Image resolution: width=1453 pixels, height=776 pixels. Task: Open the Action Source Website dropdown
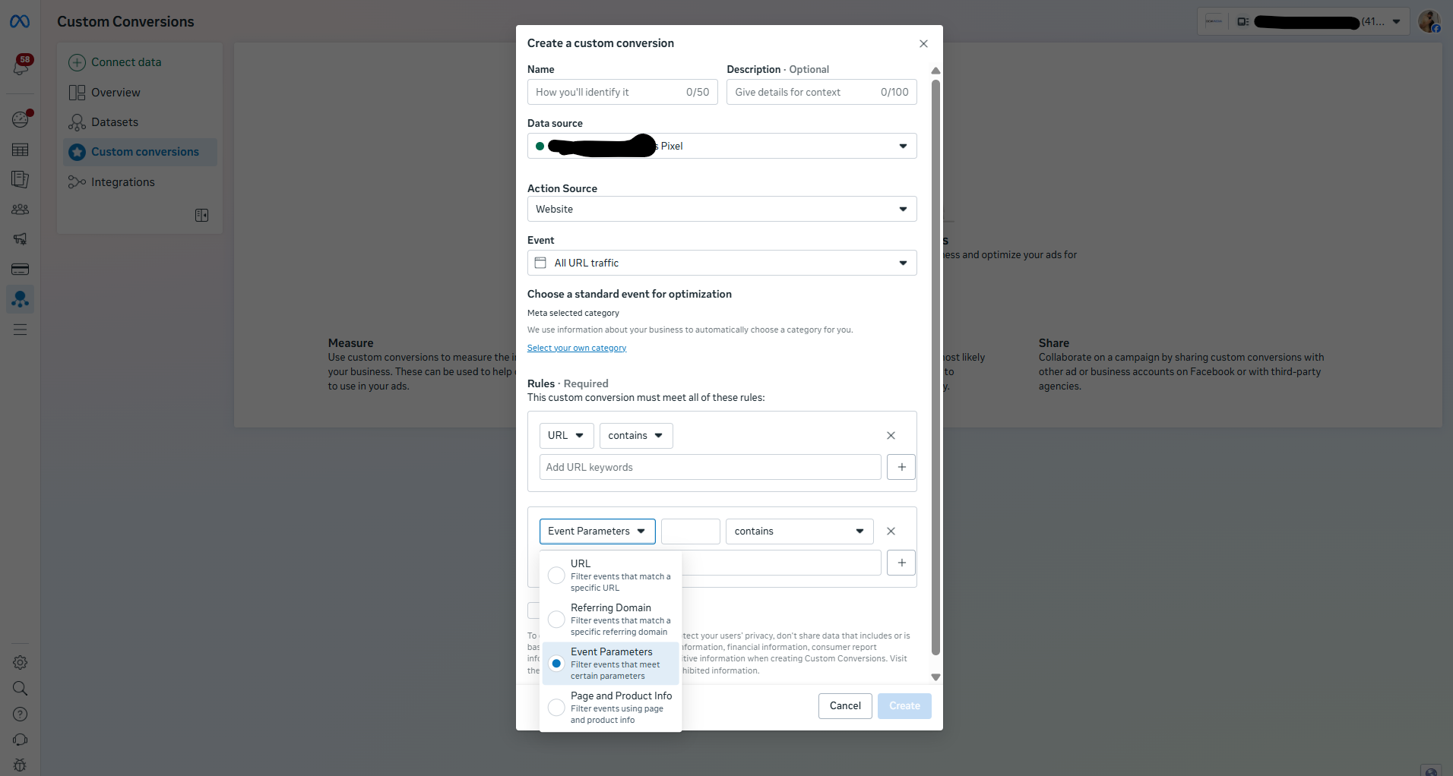pyautogui.click(x=722, y=209)
